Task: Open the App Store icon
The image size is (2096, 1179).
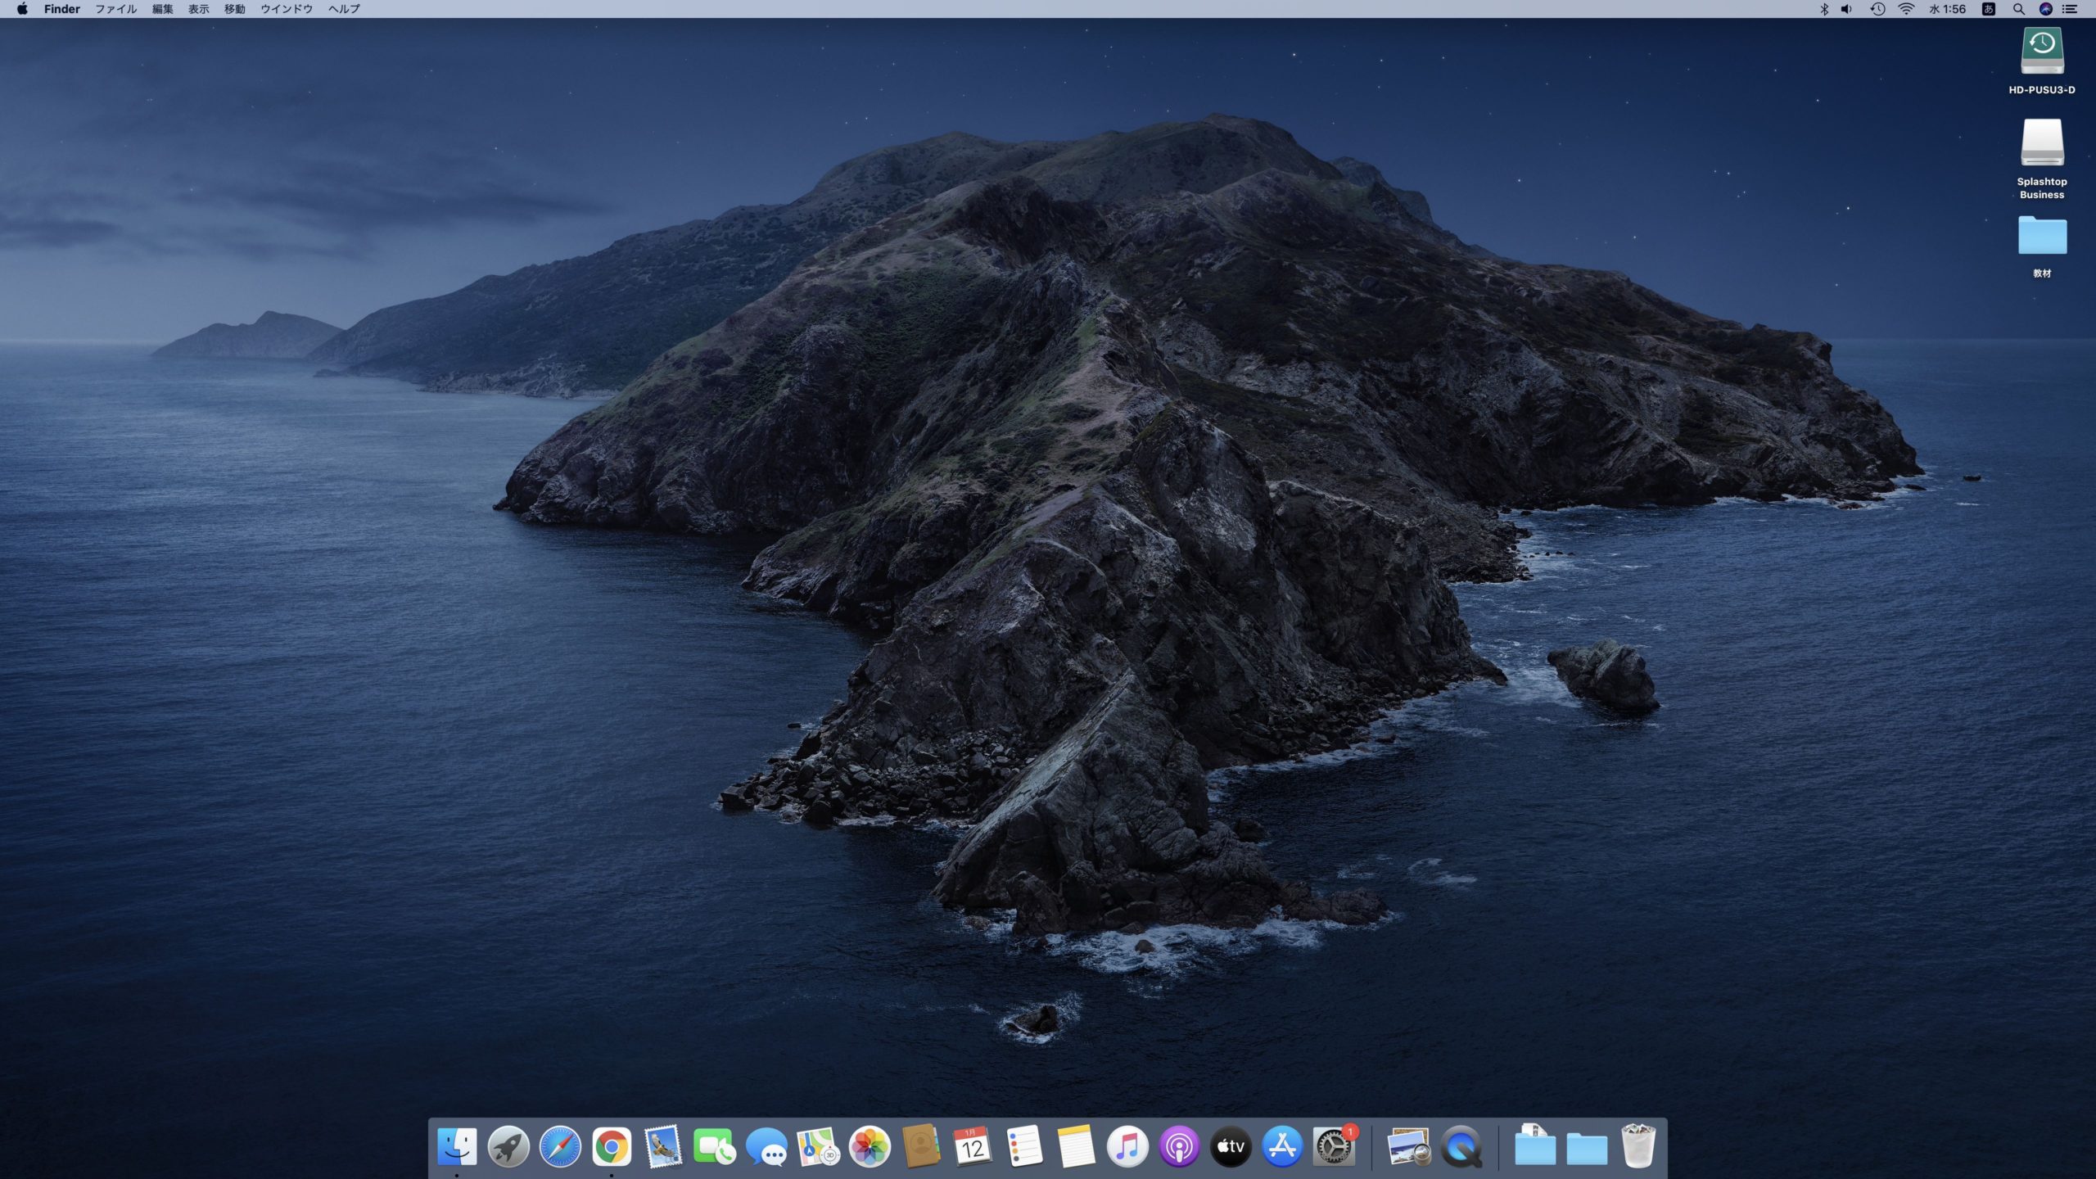Action: pyautogui.click(x=1282, y=1146)
